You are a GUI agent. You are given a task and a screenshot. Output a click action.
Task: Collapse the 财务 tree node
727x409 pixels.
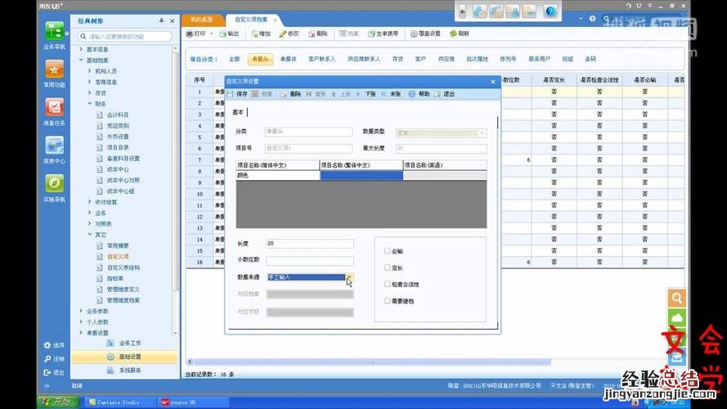(x=89, y=104)
